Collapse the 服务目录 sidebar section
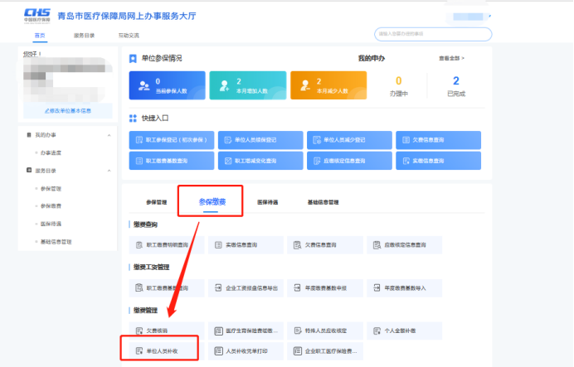 click(108, 171)
